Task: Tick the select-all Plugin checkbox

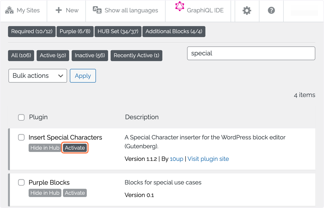Action: pyautogui.click(x=21, y=117)
